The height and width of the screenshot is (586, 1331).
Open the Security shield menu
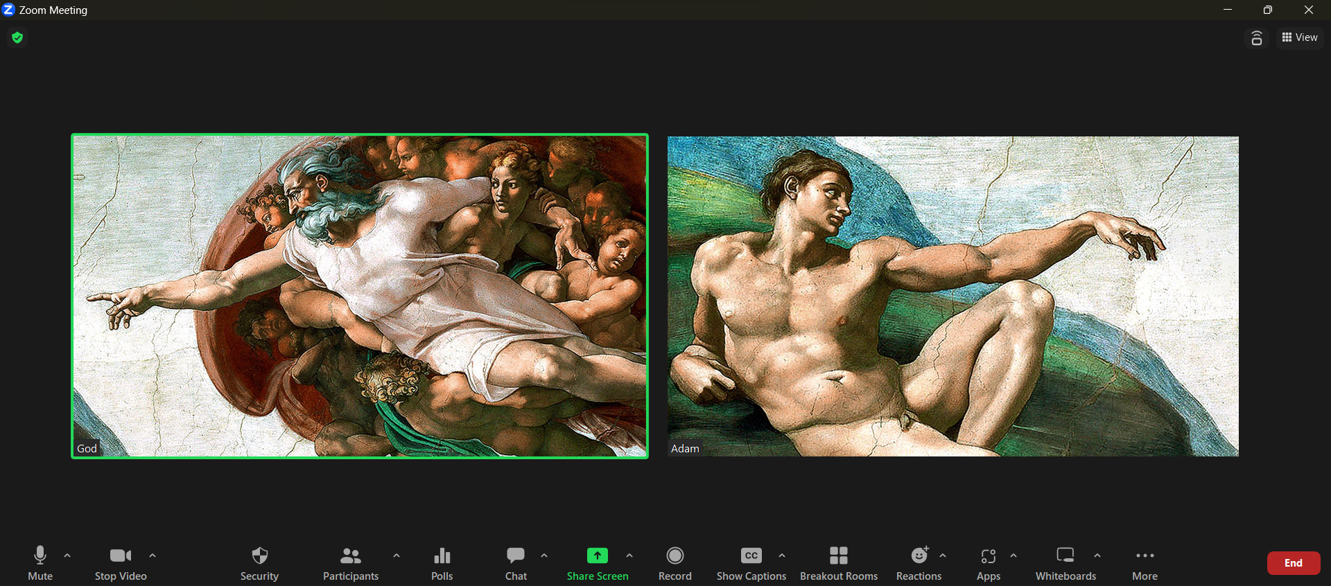(x=259, y=563)
